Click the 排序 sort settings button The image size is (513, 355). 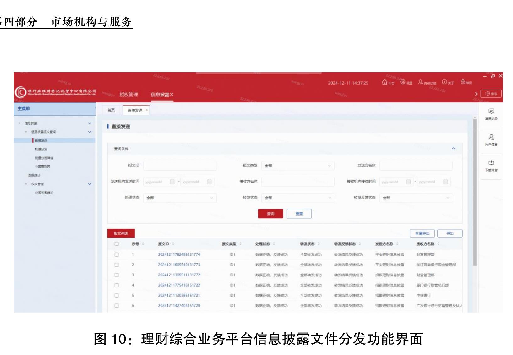491,94
